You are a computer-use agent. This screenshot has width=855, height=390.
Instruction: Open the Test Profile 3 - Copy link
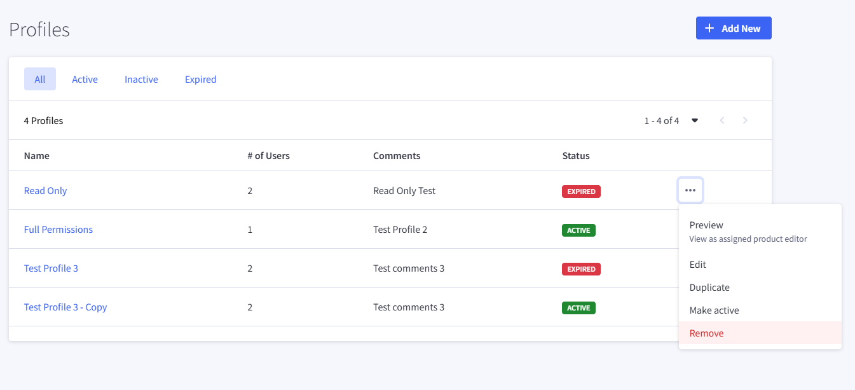(65, 307)
